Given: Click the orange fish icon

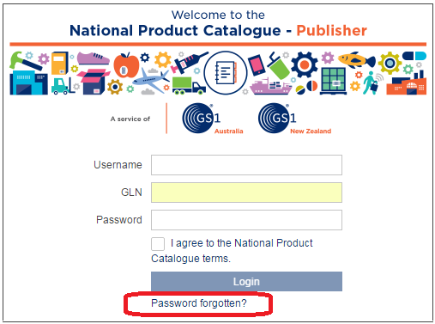Looking at the screenshot, I should point(356,60).
